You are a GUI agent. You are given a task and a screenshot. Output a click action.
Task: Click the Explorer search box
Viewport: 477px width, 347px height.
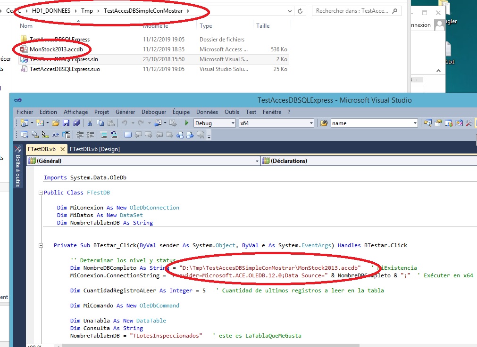point(357,11)
